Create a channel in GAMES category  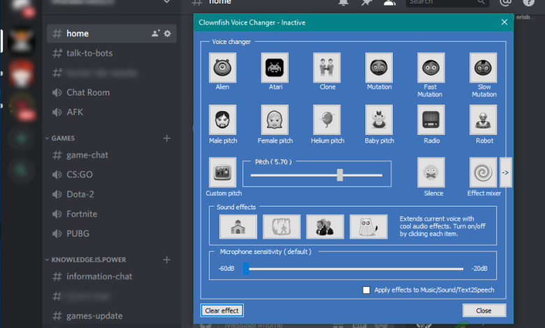pyautogui.click(x=167, y=138)
